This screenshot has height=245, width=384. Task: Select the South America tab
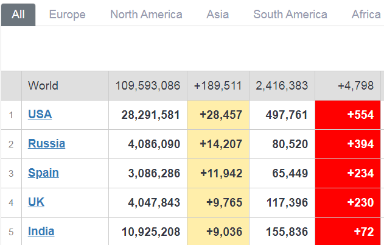pyautogui.click(x=290, y=14)
